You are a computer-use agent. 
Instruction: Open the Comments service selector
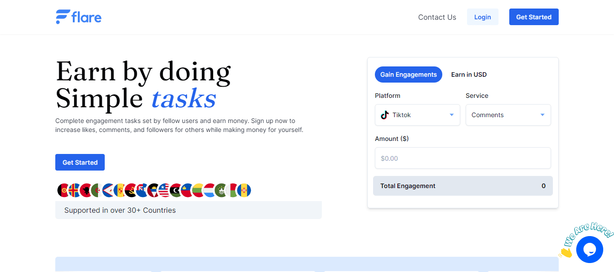[499, 115]
